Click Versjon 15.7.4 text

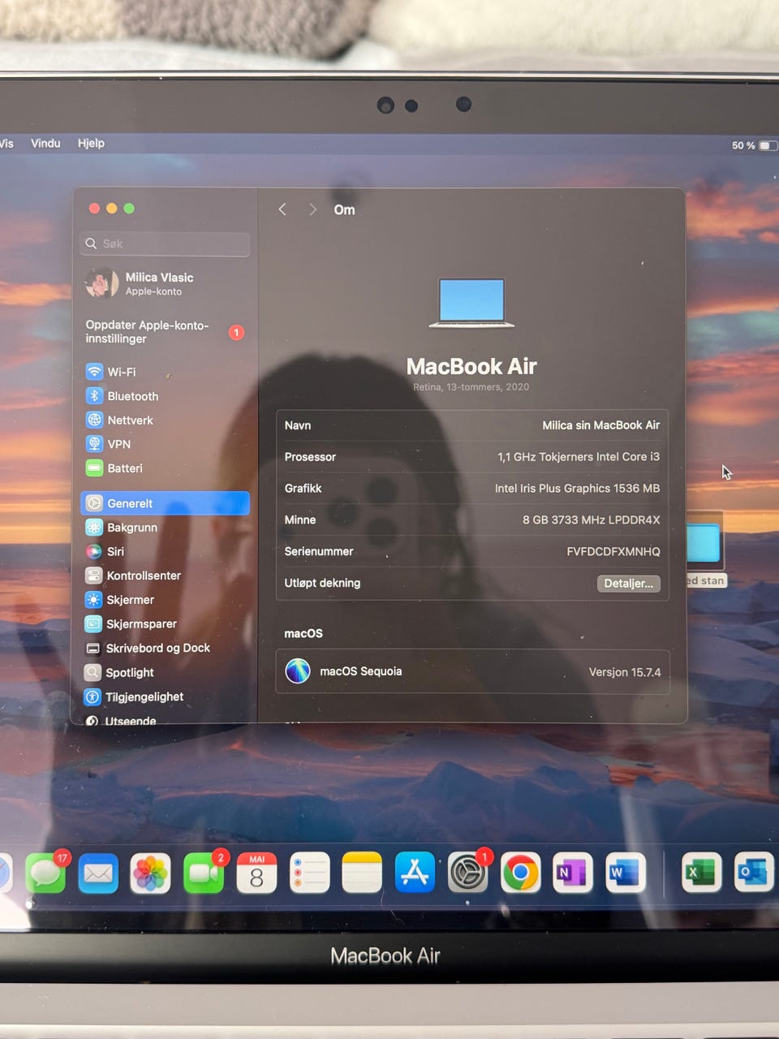625,672
